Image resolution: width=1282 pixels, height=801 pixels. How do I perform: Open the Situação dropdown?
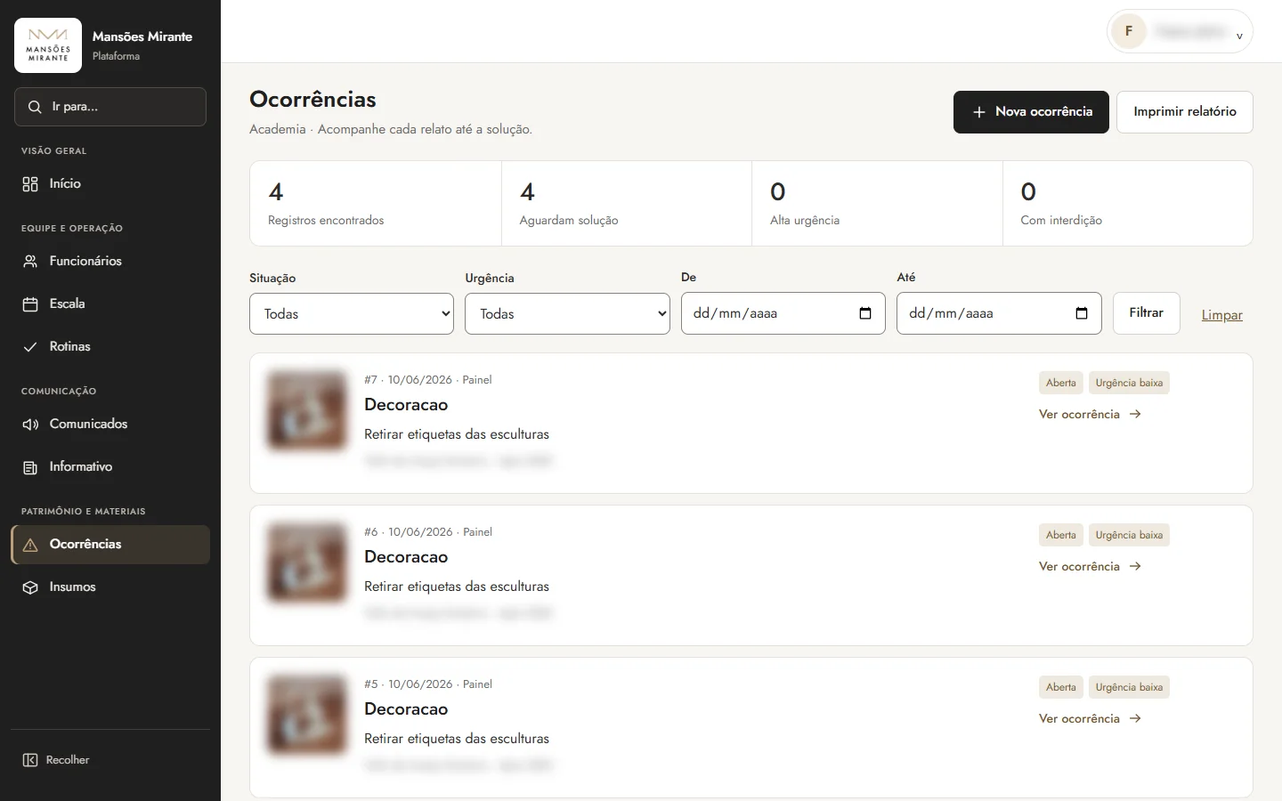coord(352,313)
